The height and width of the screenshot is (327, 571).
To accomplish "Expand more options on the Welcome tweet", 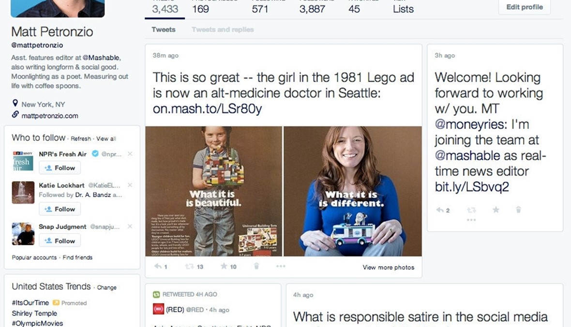I will pyautogui.click(x=471, y=220).
